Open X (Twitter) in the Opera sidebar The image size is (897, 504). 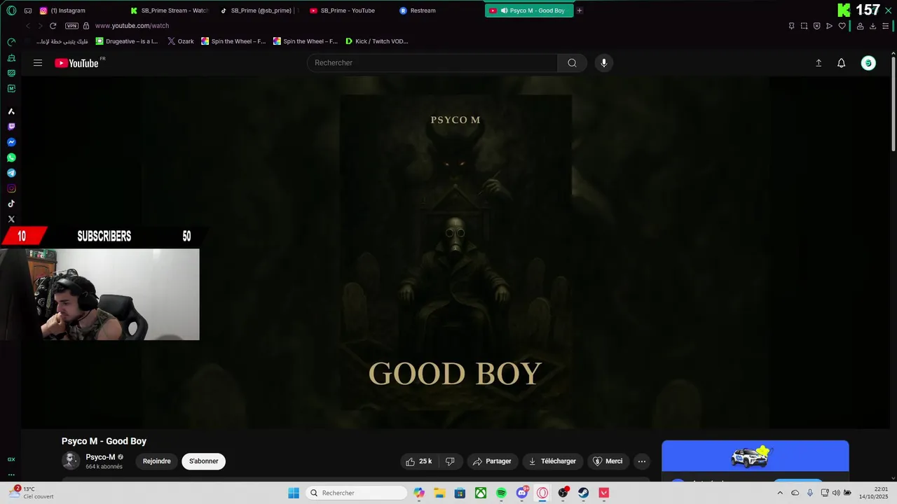(11, 219)
